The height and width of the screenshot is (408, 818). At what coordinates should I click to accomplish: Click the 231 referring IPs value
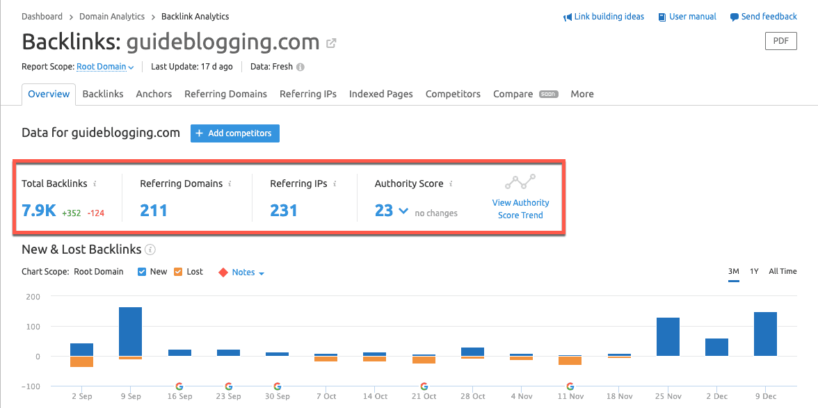283,211
